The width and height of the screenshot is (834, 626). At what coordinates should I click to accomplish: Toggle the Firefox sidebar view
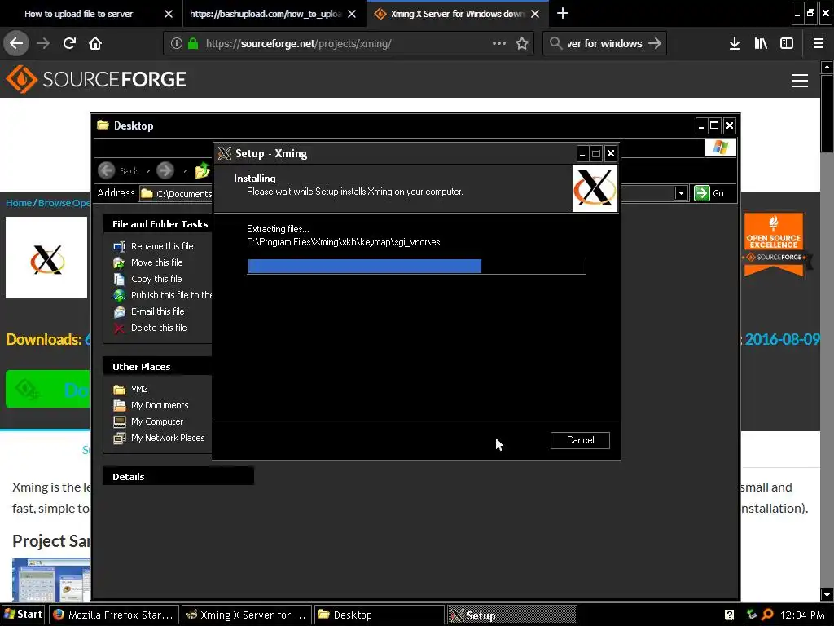click(787, 43)
